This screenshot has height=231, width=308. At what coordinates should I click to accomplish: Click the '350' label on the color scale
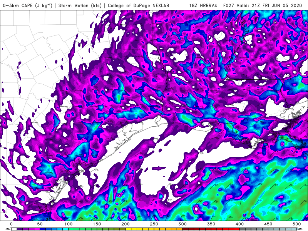pyautogui.click(x=211, y=224)
